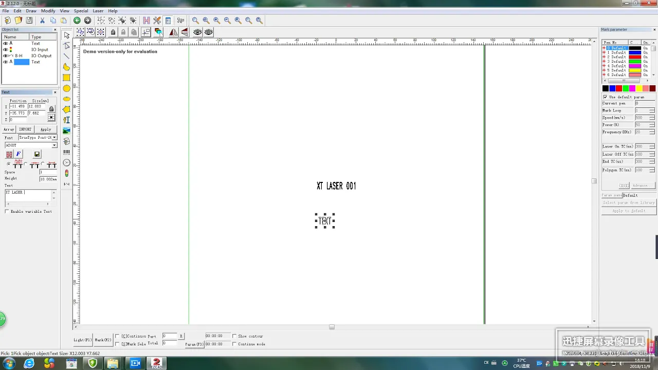Image resolution: width=658 pixels, height=370 pixels.
Task: Open the Edit menu
Action: pyautogui.click(x=17, y=11)
